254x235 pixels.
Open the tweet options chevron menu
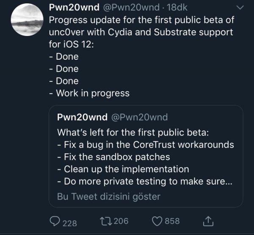pos(239,8)
